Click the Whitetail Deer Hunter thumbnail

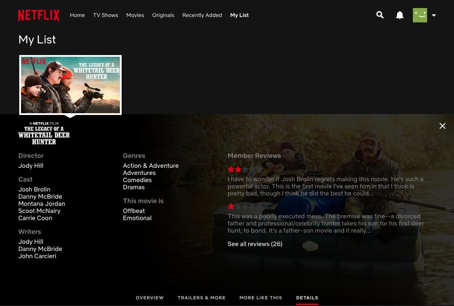70,85
